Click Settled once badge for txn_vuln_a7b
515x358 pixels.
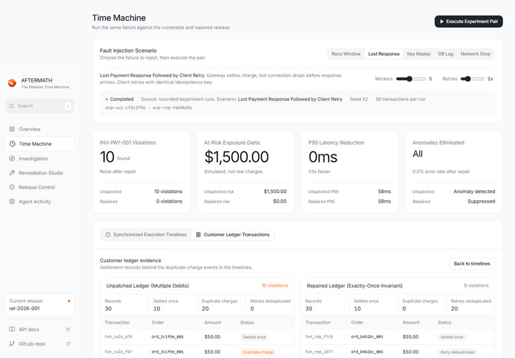[254, 337]
